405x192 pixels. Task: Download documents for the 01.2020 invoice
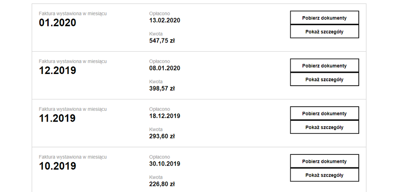point(324,18)
